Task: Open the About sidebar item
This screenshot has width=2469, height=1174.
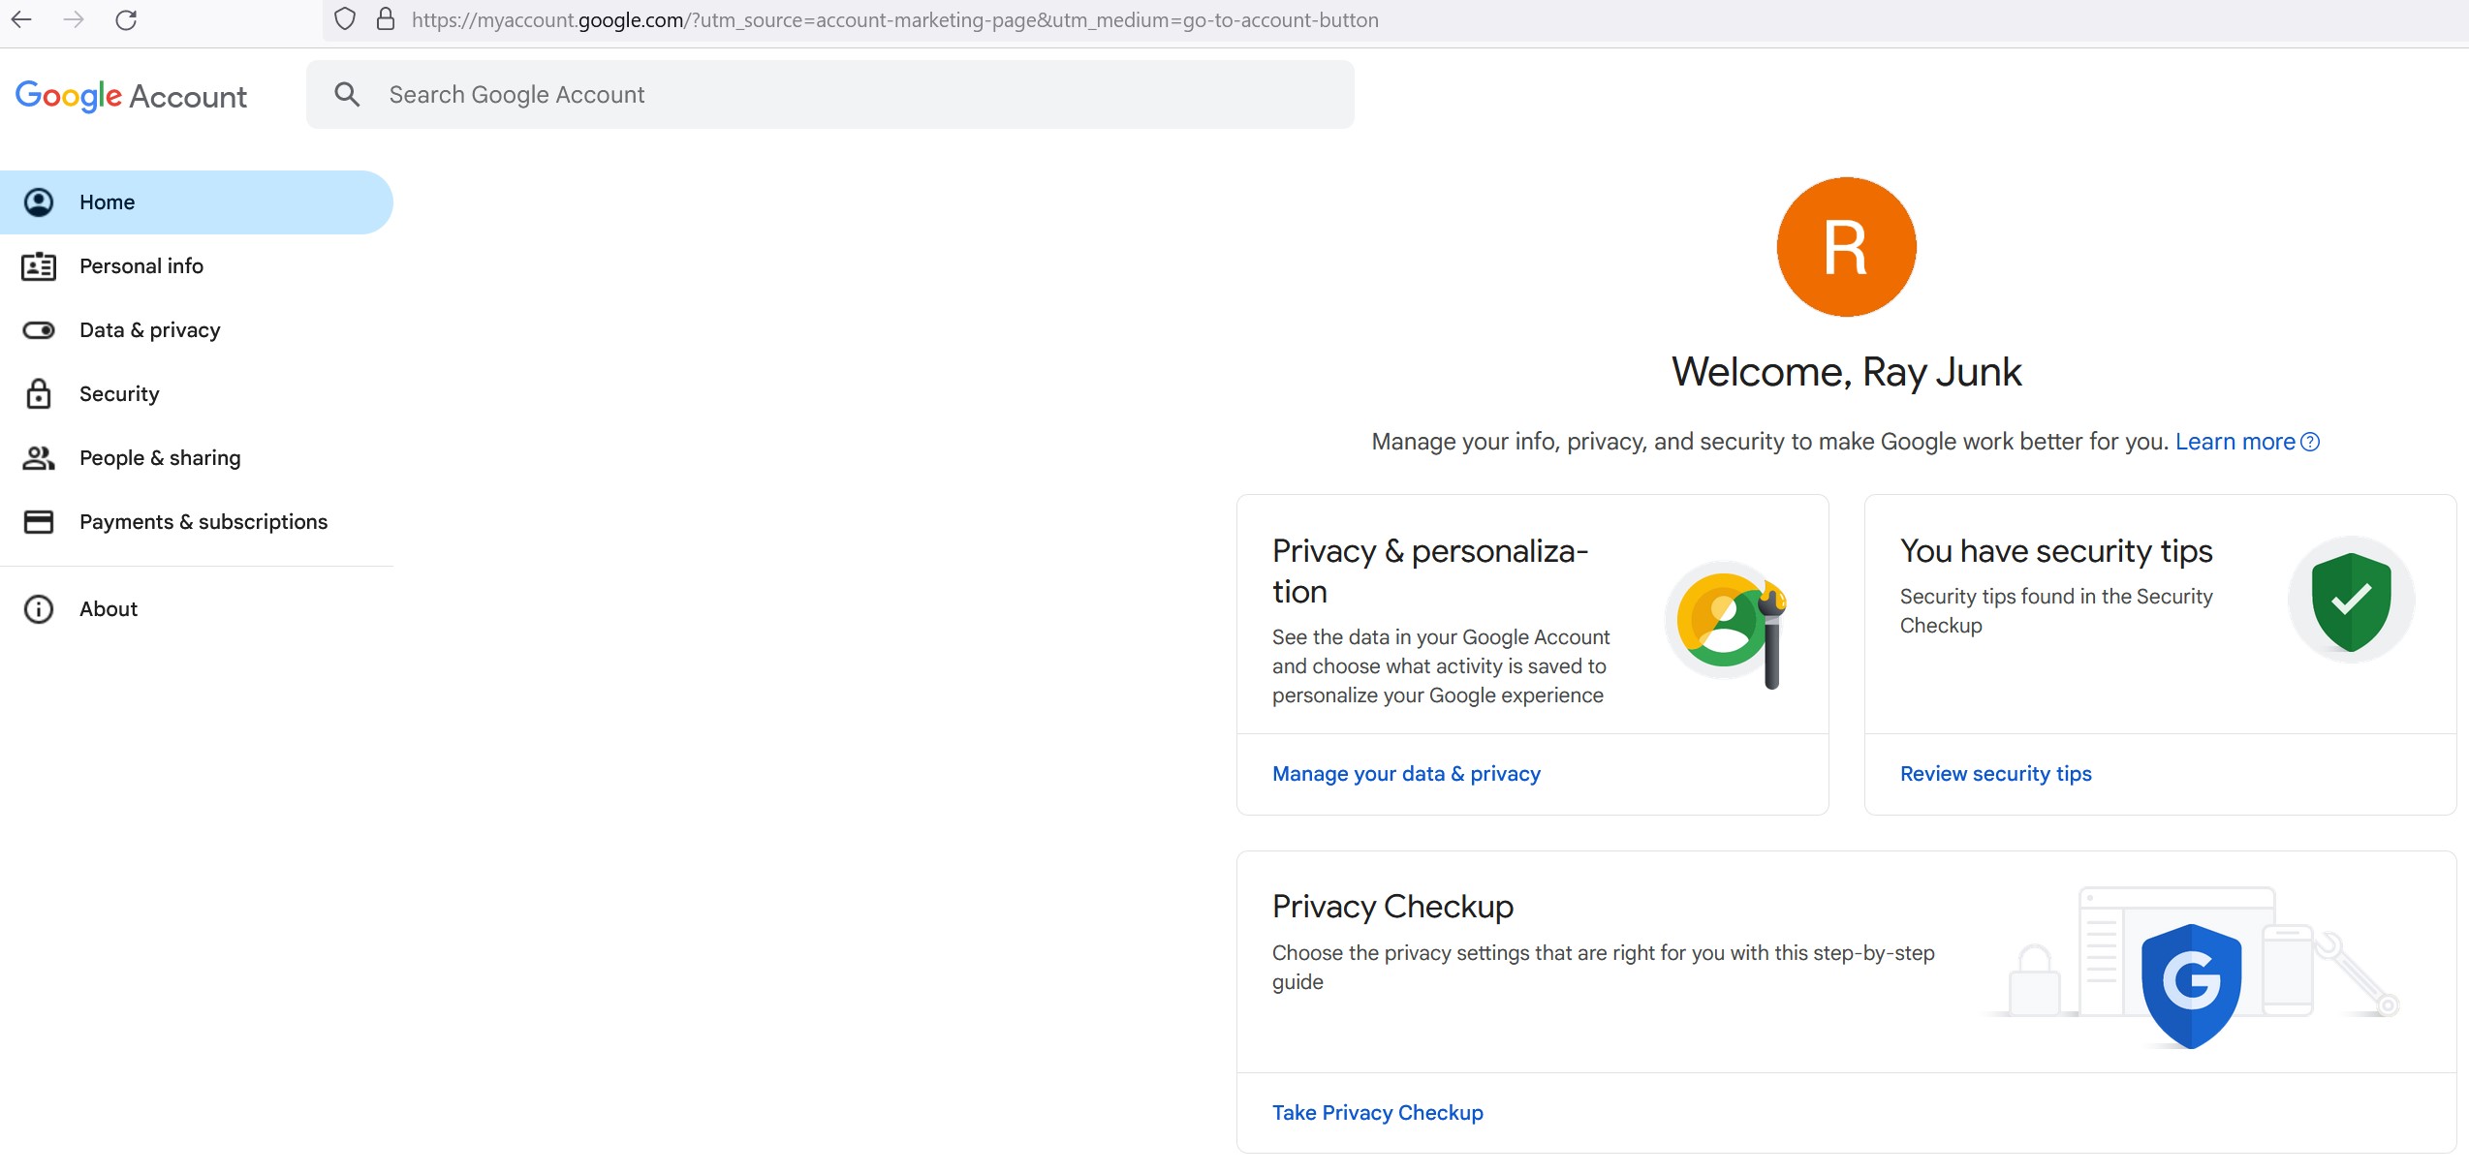Action: pos(108,609)
